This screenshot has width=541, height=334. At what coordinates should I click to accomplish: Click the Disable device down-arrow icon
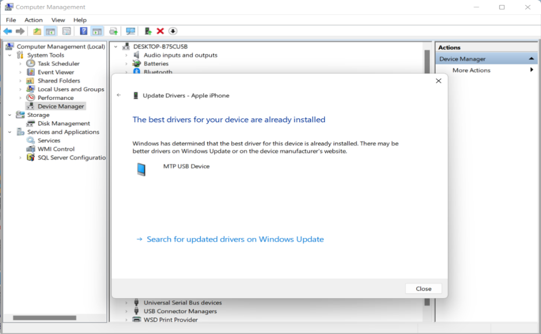click(173, 31)
